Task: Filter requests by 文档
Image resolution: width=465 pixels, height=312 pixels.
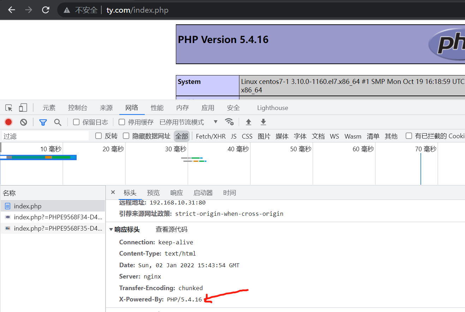Action: click(318, 136)
